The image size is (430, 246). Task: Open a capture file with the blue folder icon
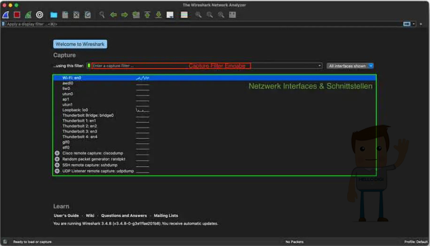pos(54,15)
